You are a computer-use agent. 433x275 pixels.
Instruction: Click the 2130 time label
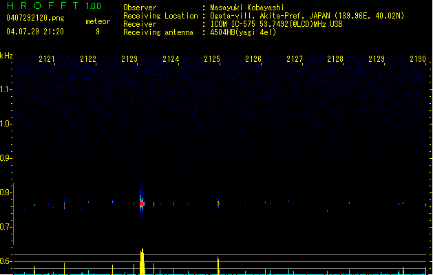[x=418, y=60]
